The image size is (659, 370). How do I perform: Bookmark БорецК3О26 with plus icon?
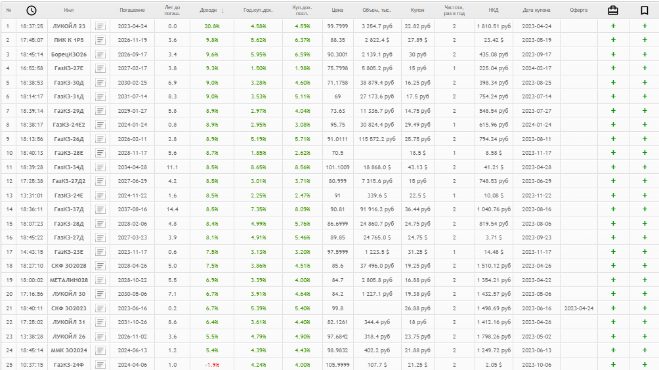click(x=645, y=54)
